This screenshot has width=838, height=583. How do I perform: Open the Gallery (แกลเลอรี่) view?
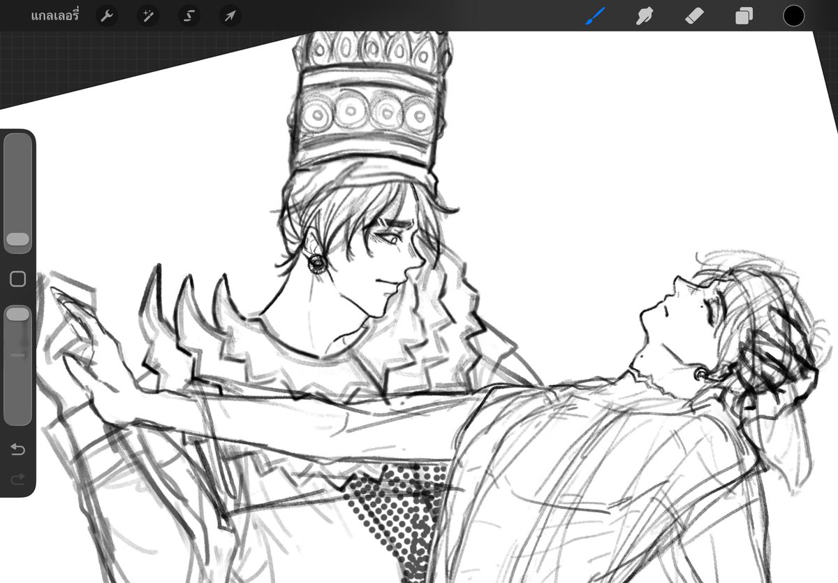coord(55,15)
